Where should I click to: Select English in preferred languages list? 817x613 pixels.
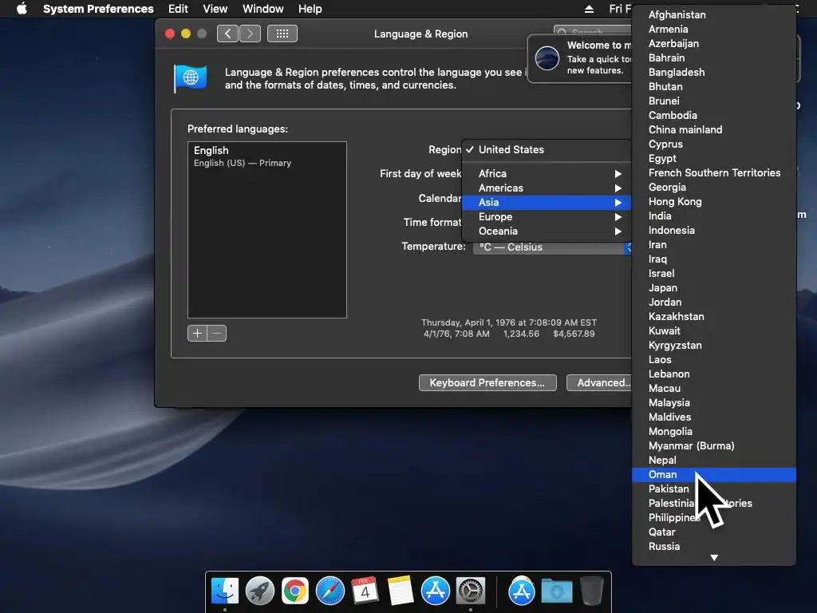(266, 156)
